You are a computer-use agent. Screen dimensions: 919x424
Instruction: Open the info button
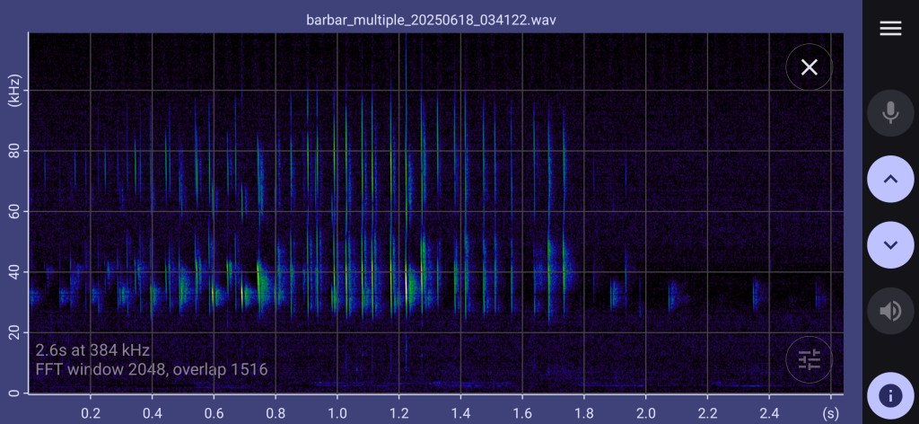[x=889, y=395]
